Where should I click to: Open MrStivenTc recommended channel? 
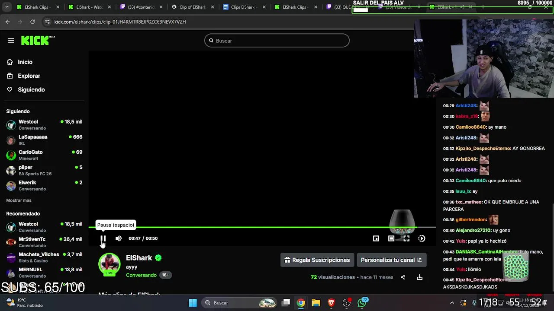click(x=44, y=242)
